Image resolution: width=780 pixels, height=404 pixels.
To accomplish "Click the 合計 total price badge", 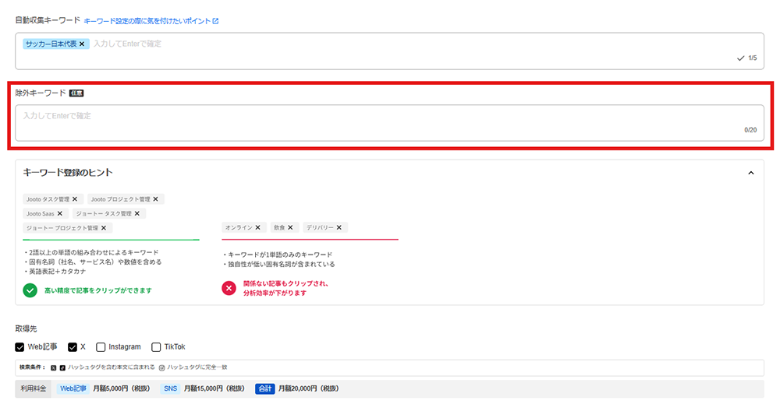I will (265, 388).
